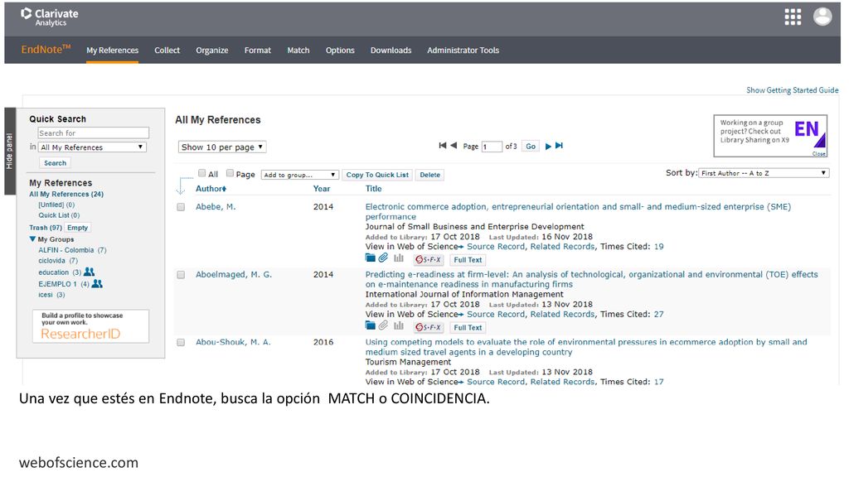Click the Clarivate Analytics logo
Viewport: 849px width, 477px height.
pyautogui.click(x=49, y=17)
